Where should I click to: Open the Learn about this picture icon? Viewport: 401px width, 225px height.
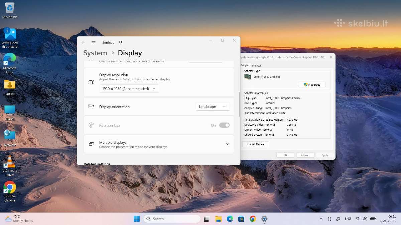coord(10,37)
